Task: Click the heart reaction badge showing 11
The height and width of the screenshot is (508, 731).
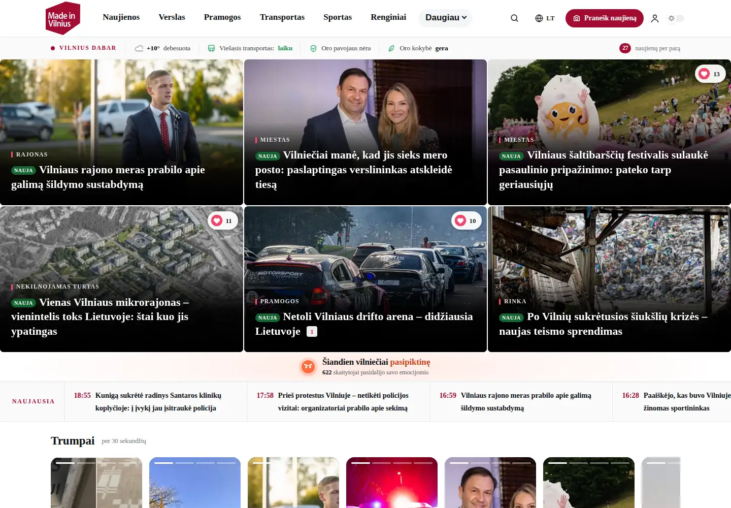Action: pos(223,221)
